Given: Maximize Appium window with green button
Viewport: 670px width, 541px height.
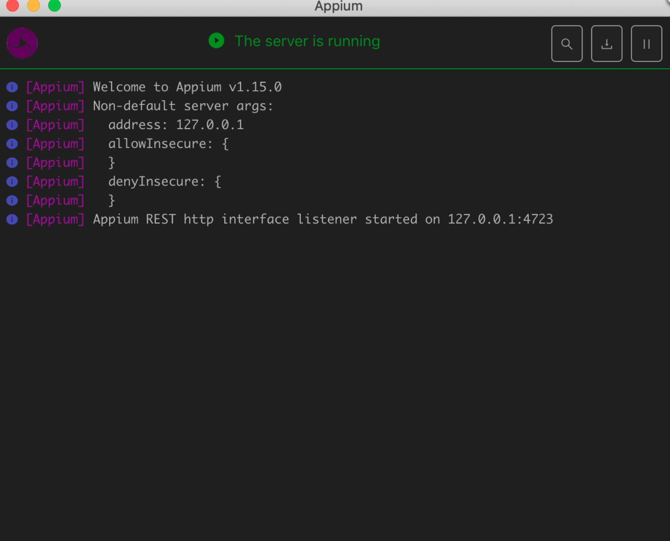Looking at the screenshot, I should point(54,5).
